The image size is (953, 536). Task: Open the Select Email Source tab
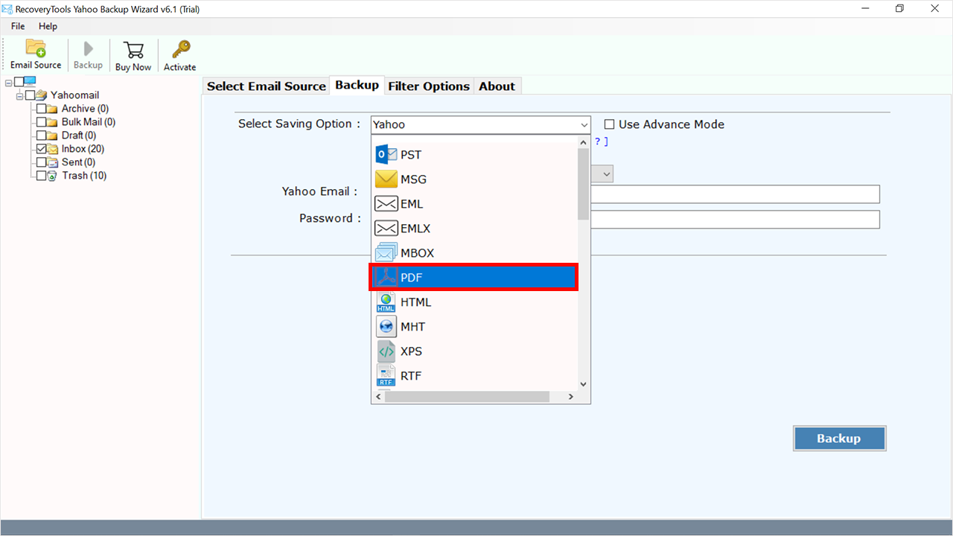(267, 86)
